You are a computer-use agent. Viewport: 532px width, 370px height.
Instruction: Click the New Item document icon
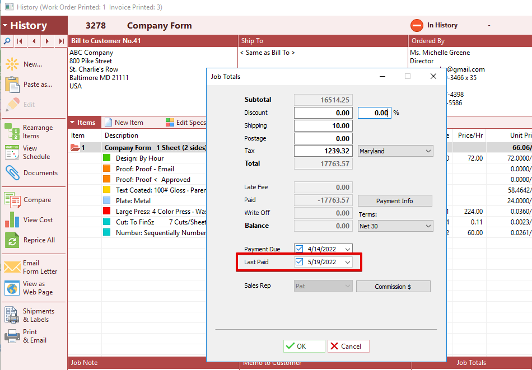[x=108, y=123]
